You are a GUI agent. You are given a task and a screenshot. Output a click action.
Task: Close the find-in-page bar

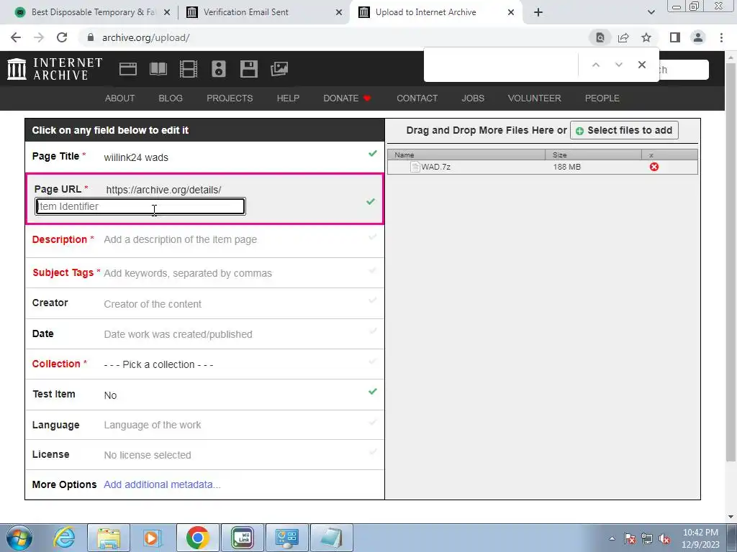coord(641,65)
